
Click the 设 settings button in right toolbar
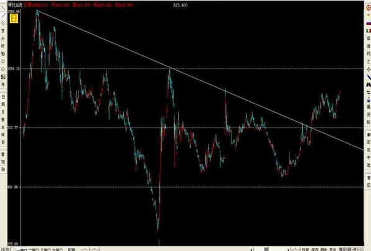tap(369, 114)
